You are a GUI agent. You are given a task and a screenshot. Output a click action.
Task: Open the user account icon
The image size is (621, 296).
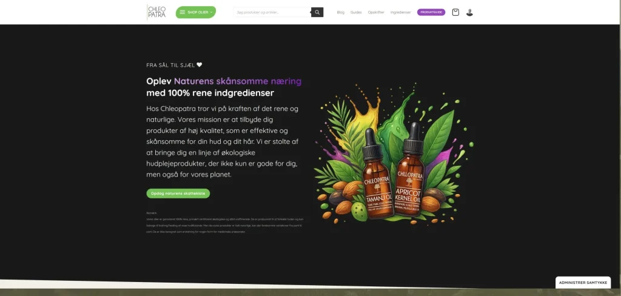click(469, 12)
